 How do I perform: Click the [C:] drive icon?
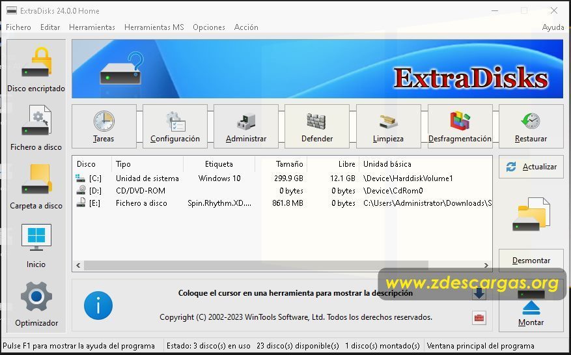tap(81, 178)
